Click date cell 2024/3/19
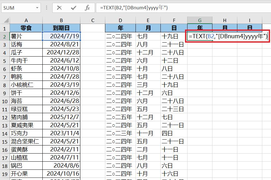This screenshot has height=180, width=271. pos(61,85)
